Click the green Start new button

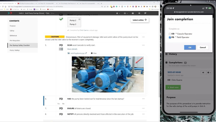click(173, 87)
